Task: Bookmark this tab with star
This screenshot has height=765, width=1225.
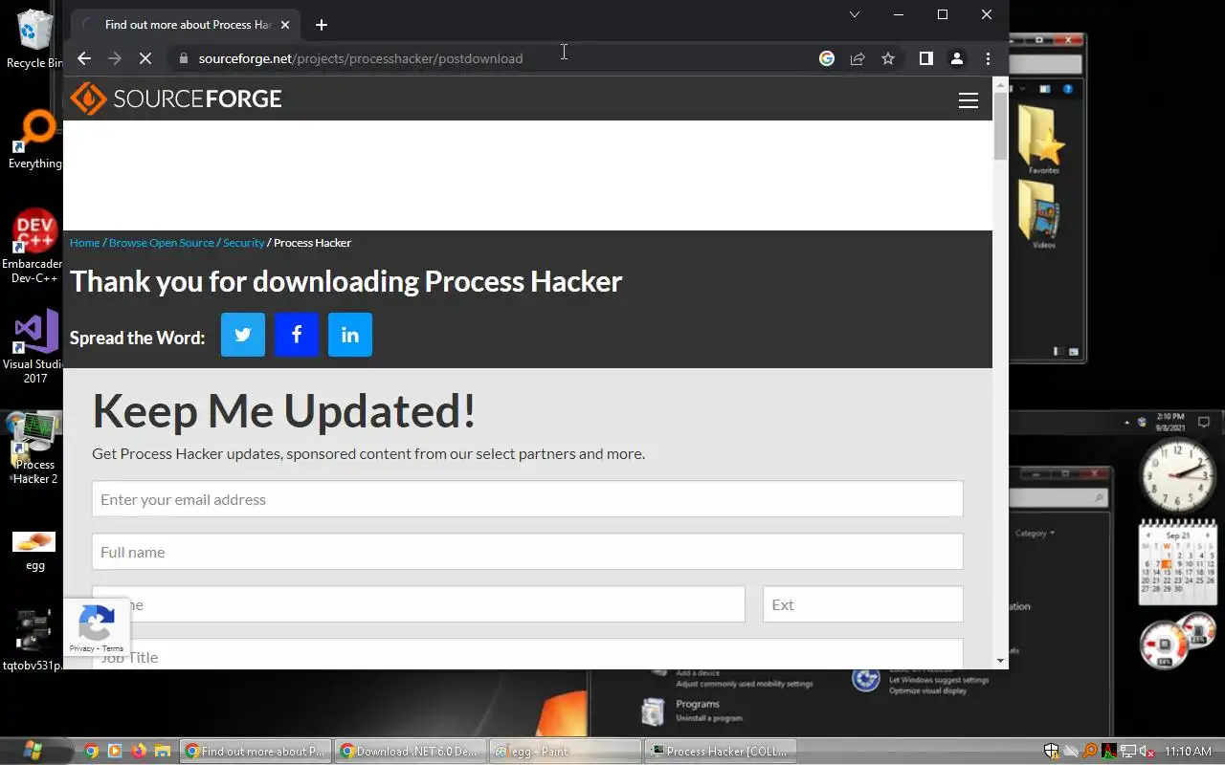Action: tap(888, 58)
